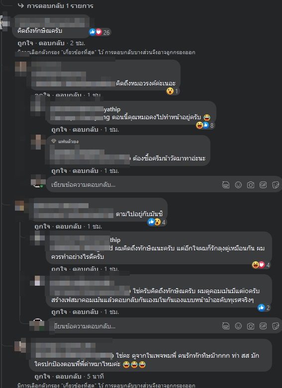The image size is (282, 388).
Task: Open sticker icon in second reply box
Action: pyautogui.click(x=276, y=326)
